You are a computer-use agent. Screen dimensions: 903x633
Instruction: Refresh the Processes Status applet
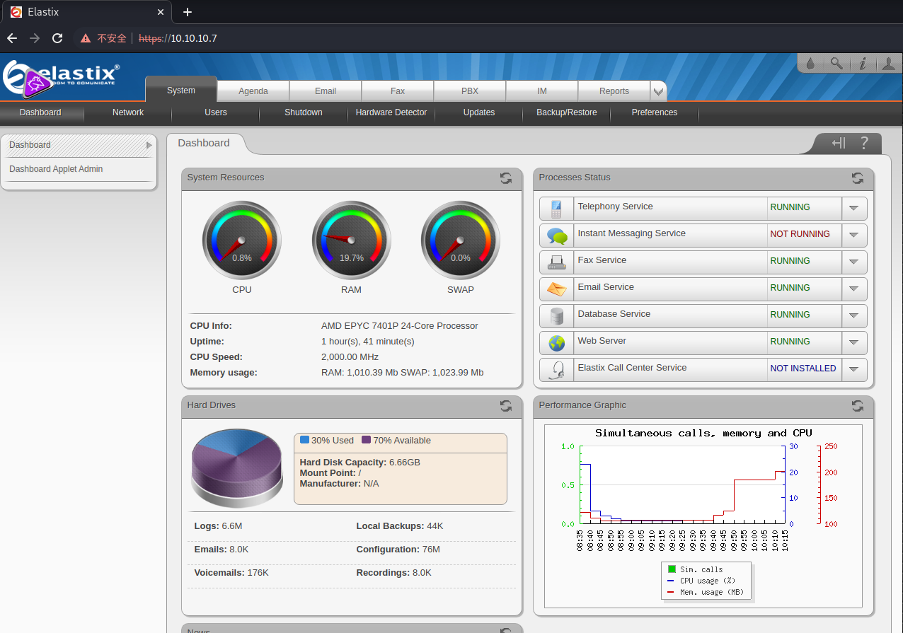(x=858, y=178)
